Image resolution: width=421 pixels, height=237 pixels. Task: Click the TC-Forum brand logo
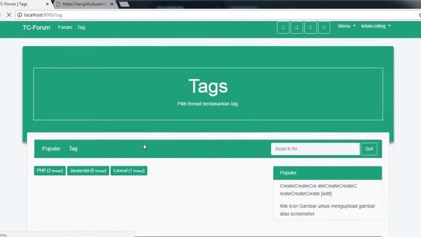[36, 28]
